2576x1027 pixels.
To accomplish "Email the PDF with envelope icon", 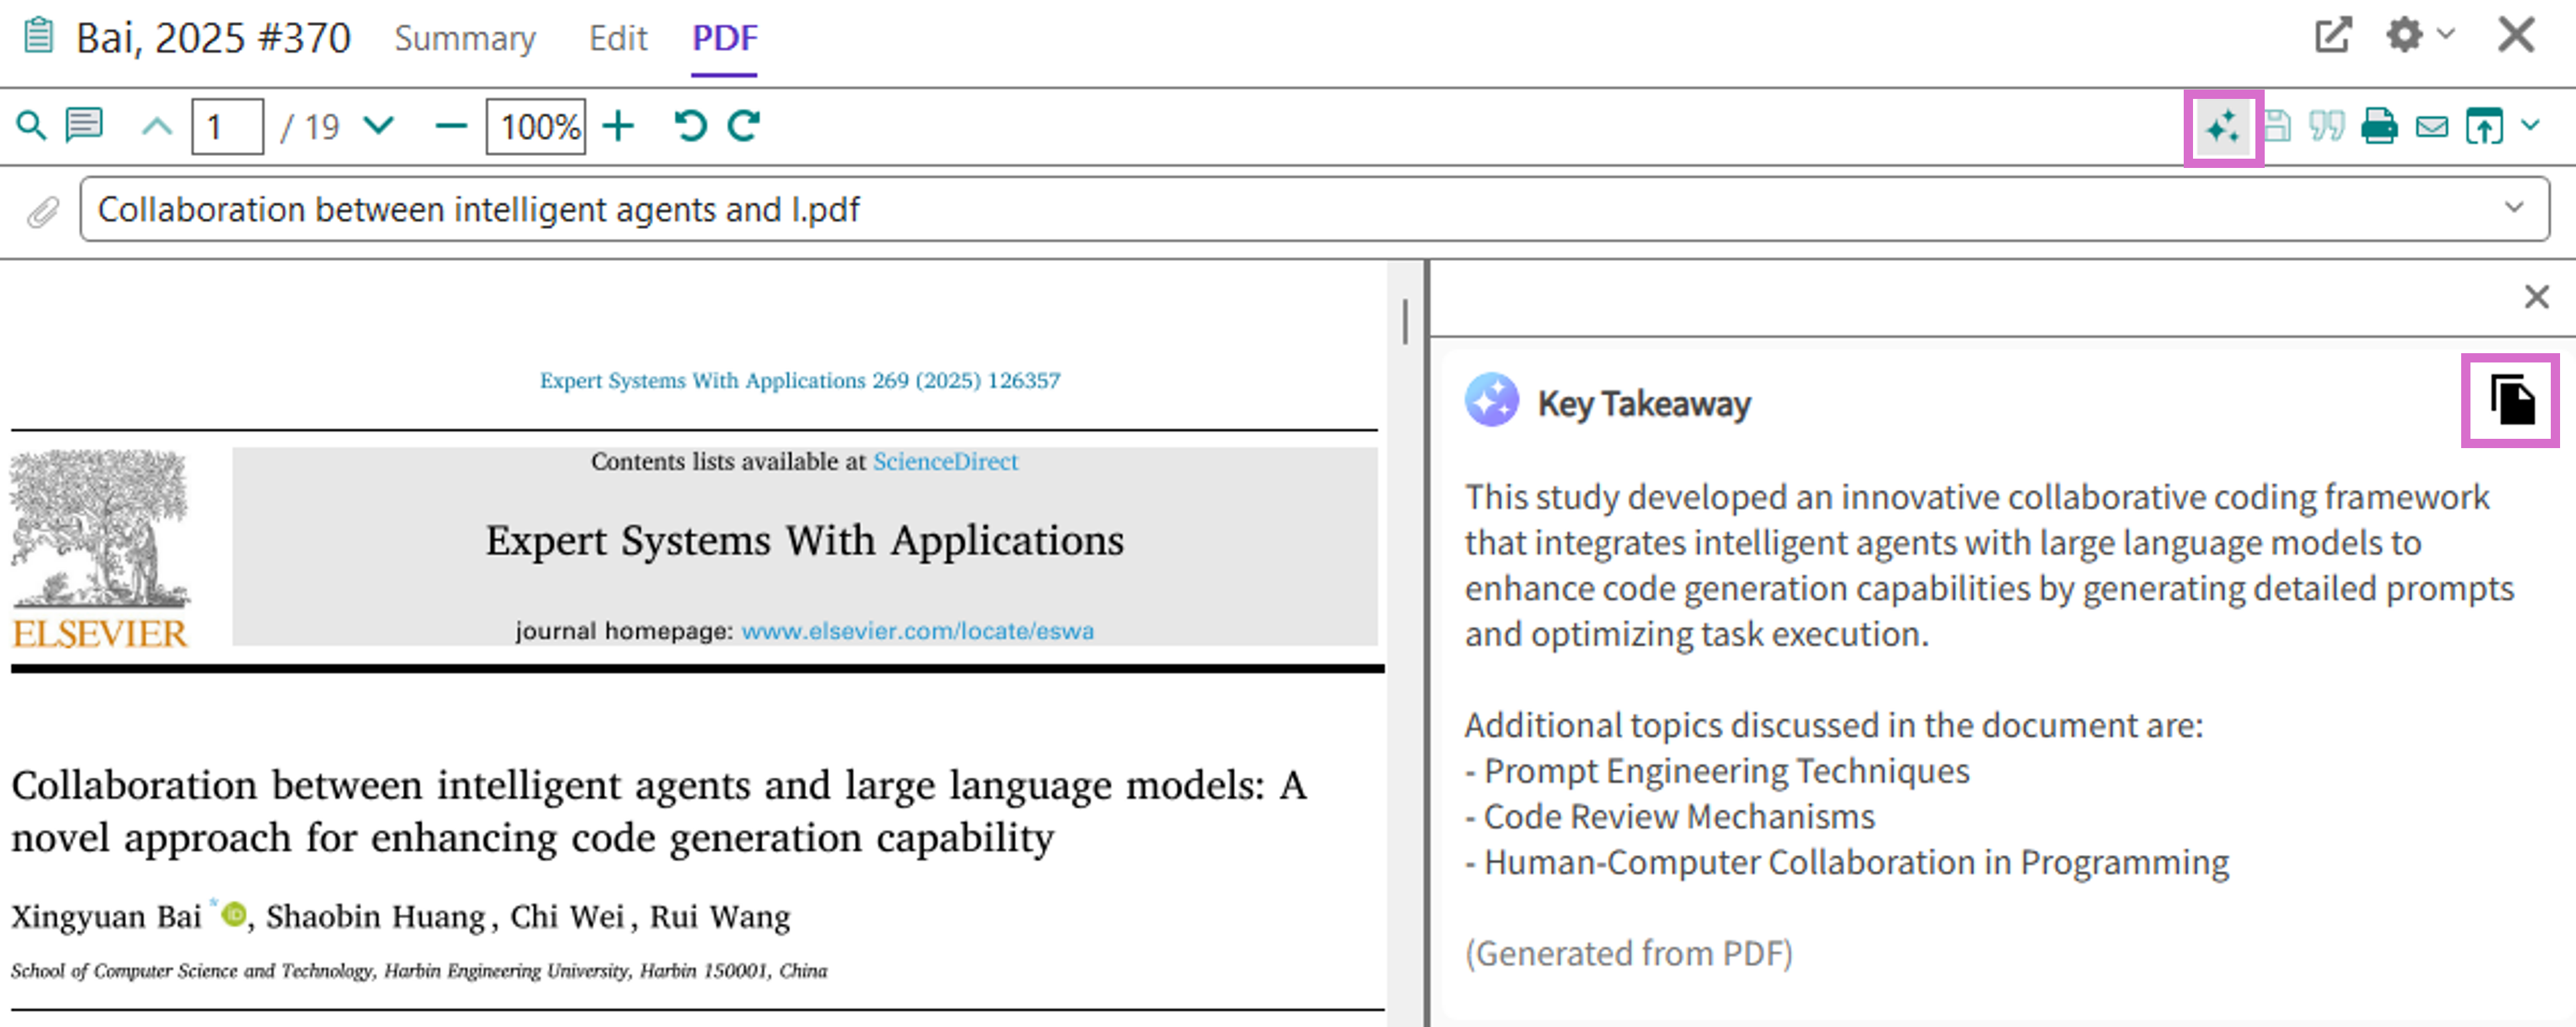I will [2432, 127].
